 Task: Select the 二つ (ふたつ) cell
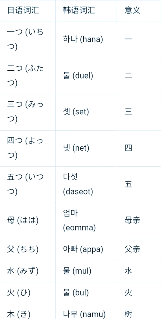[x=28, y=76]
